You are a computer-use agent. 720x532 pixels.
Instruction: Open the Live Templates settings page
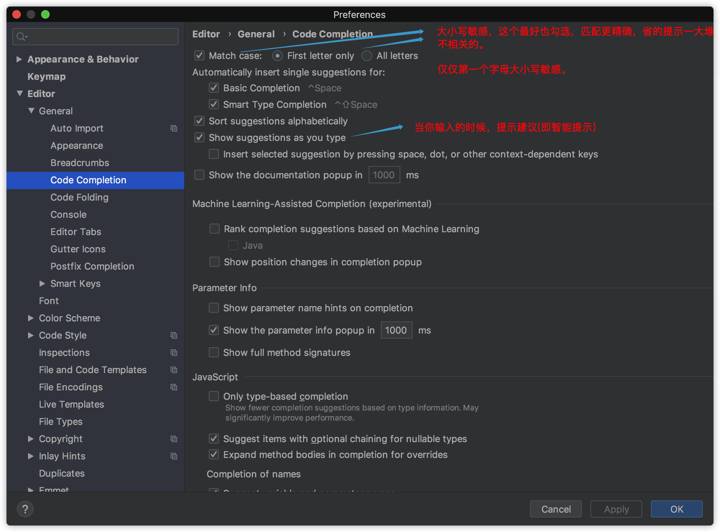71,404
